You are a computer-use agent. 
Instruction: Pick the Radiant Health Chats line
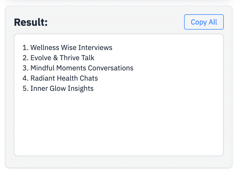coord(60,78)
